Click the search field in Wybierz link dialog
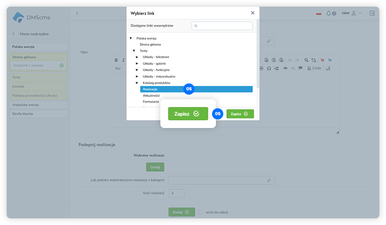386x225 pixels. click(222, 26)
